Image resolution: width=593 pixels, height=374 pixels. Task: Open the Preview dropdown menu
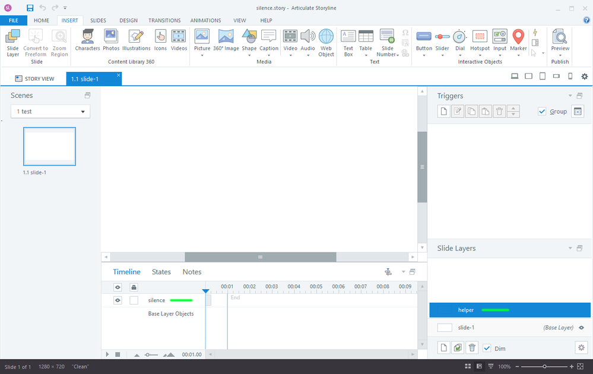point(560,56)
